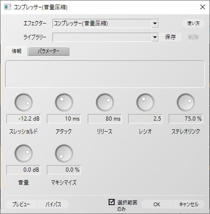Click the プレビュー preview button
The image size is (210, 214).
click(21, 204)
